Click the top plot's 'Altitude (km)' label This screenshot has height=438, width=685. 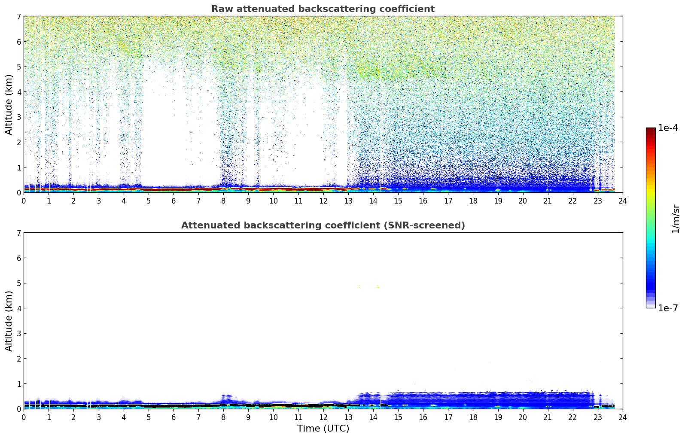9,104
